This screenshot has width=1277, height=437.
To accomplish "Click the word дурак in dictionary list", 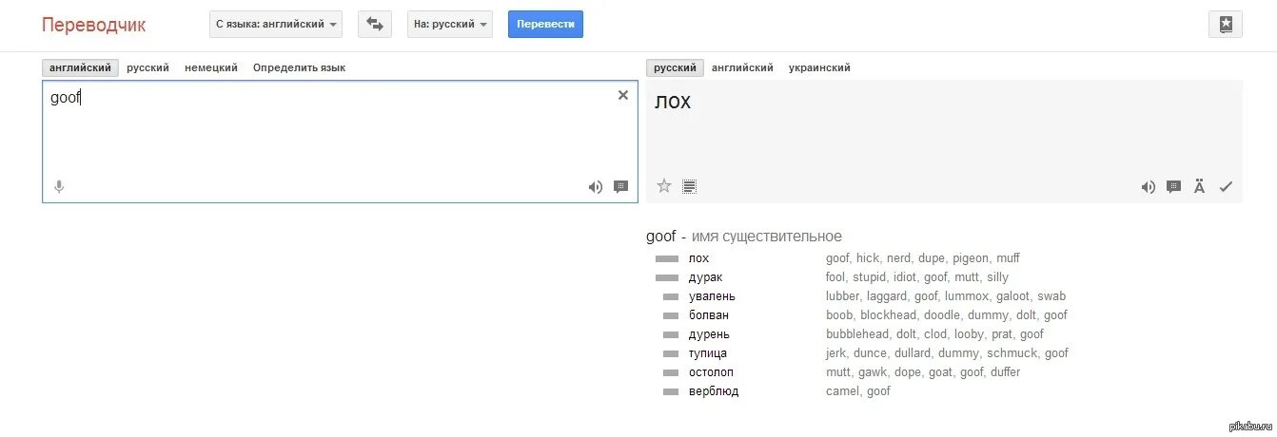I will pos(706,277).
